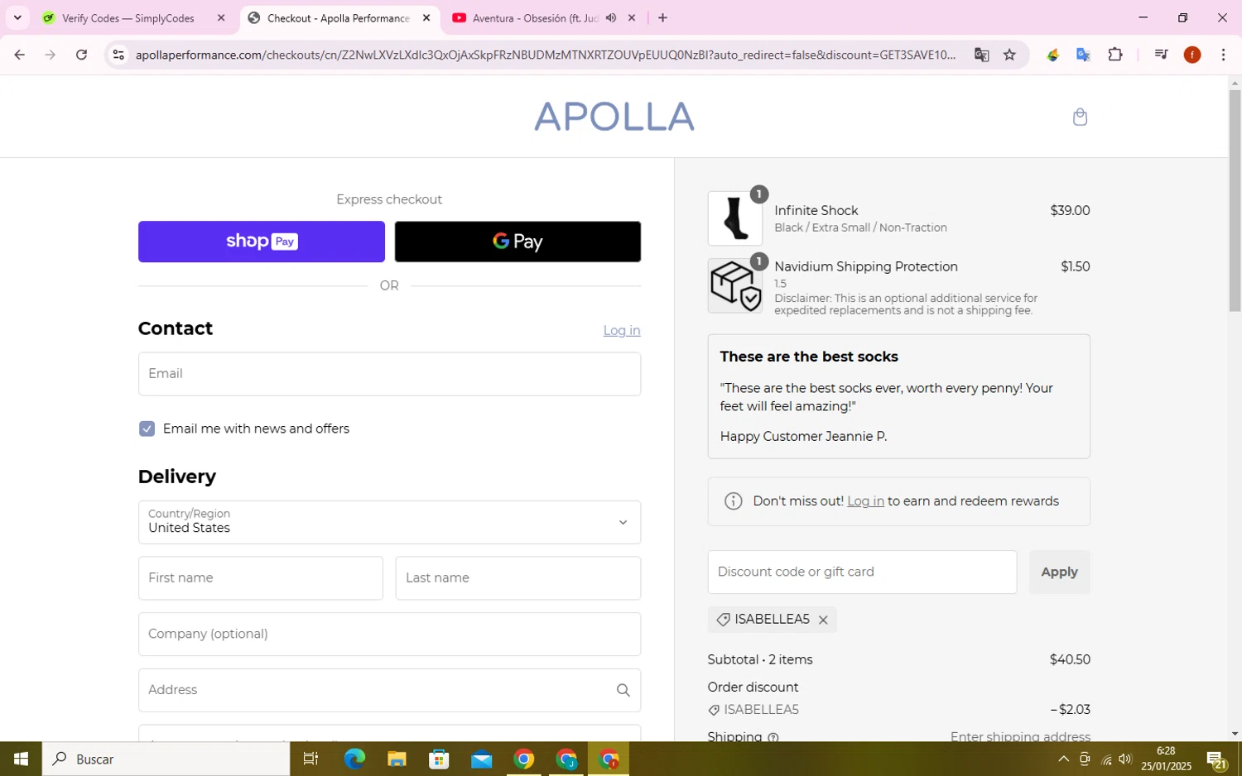Open a new browser tab
Screen dimensions: 1242x776
[662, 17]
